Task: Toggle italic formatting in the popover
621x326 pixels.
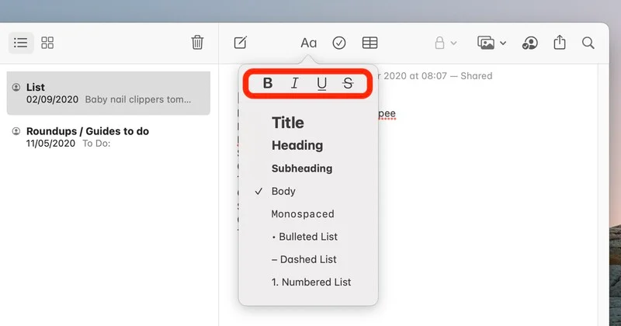Action: click(295, 83)
